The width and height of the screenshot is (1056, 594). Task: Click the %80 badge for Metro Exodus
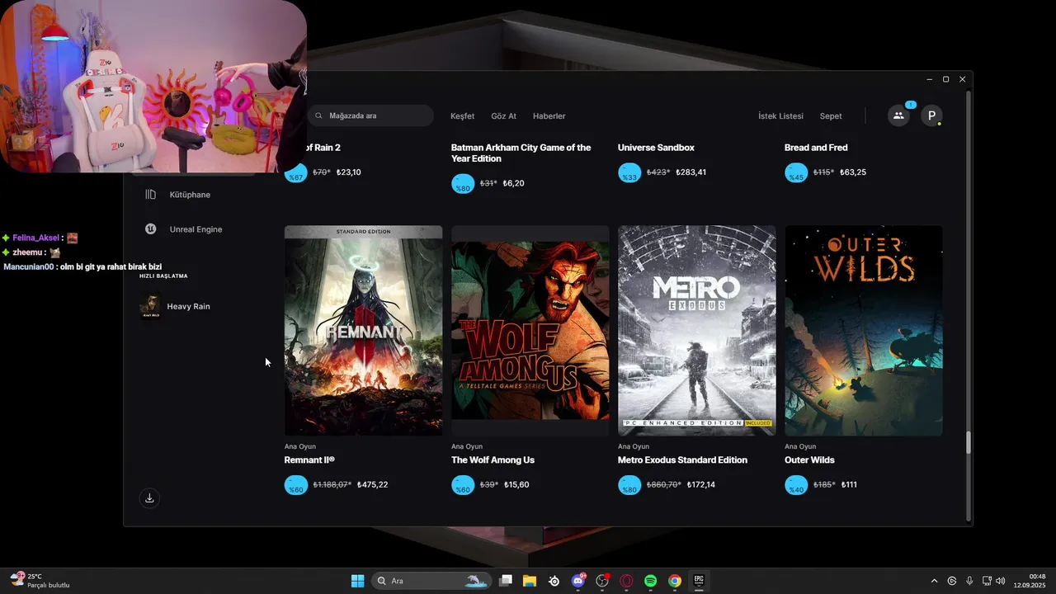629,485
